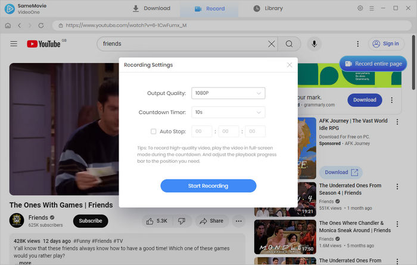Click the Grammarly ad Download button
Viewport: 417px width, 265px height.
click(365, 100)
